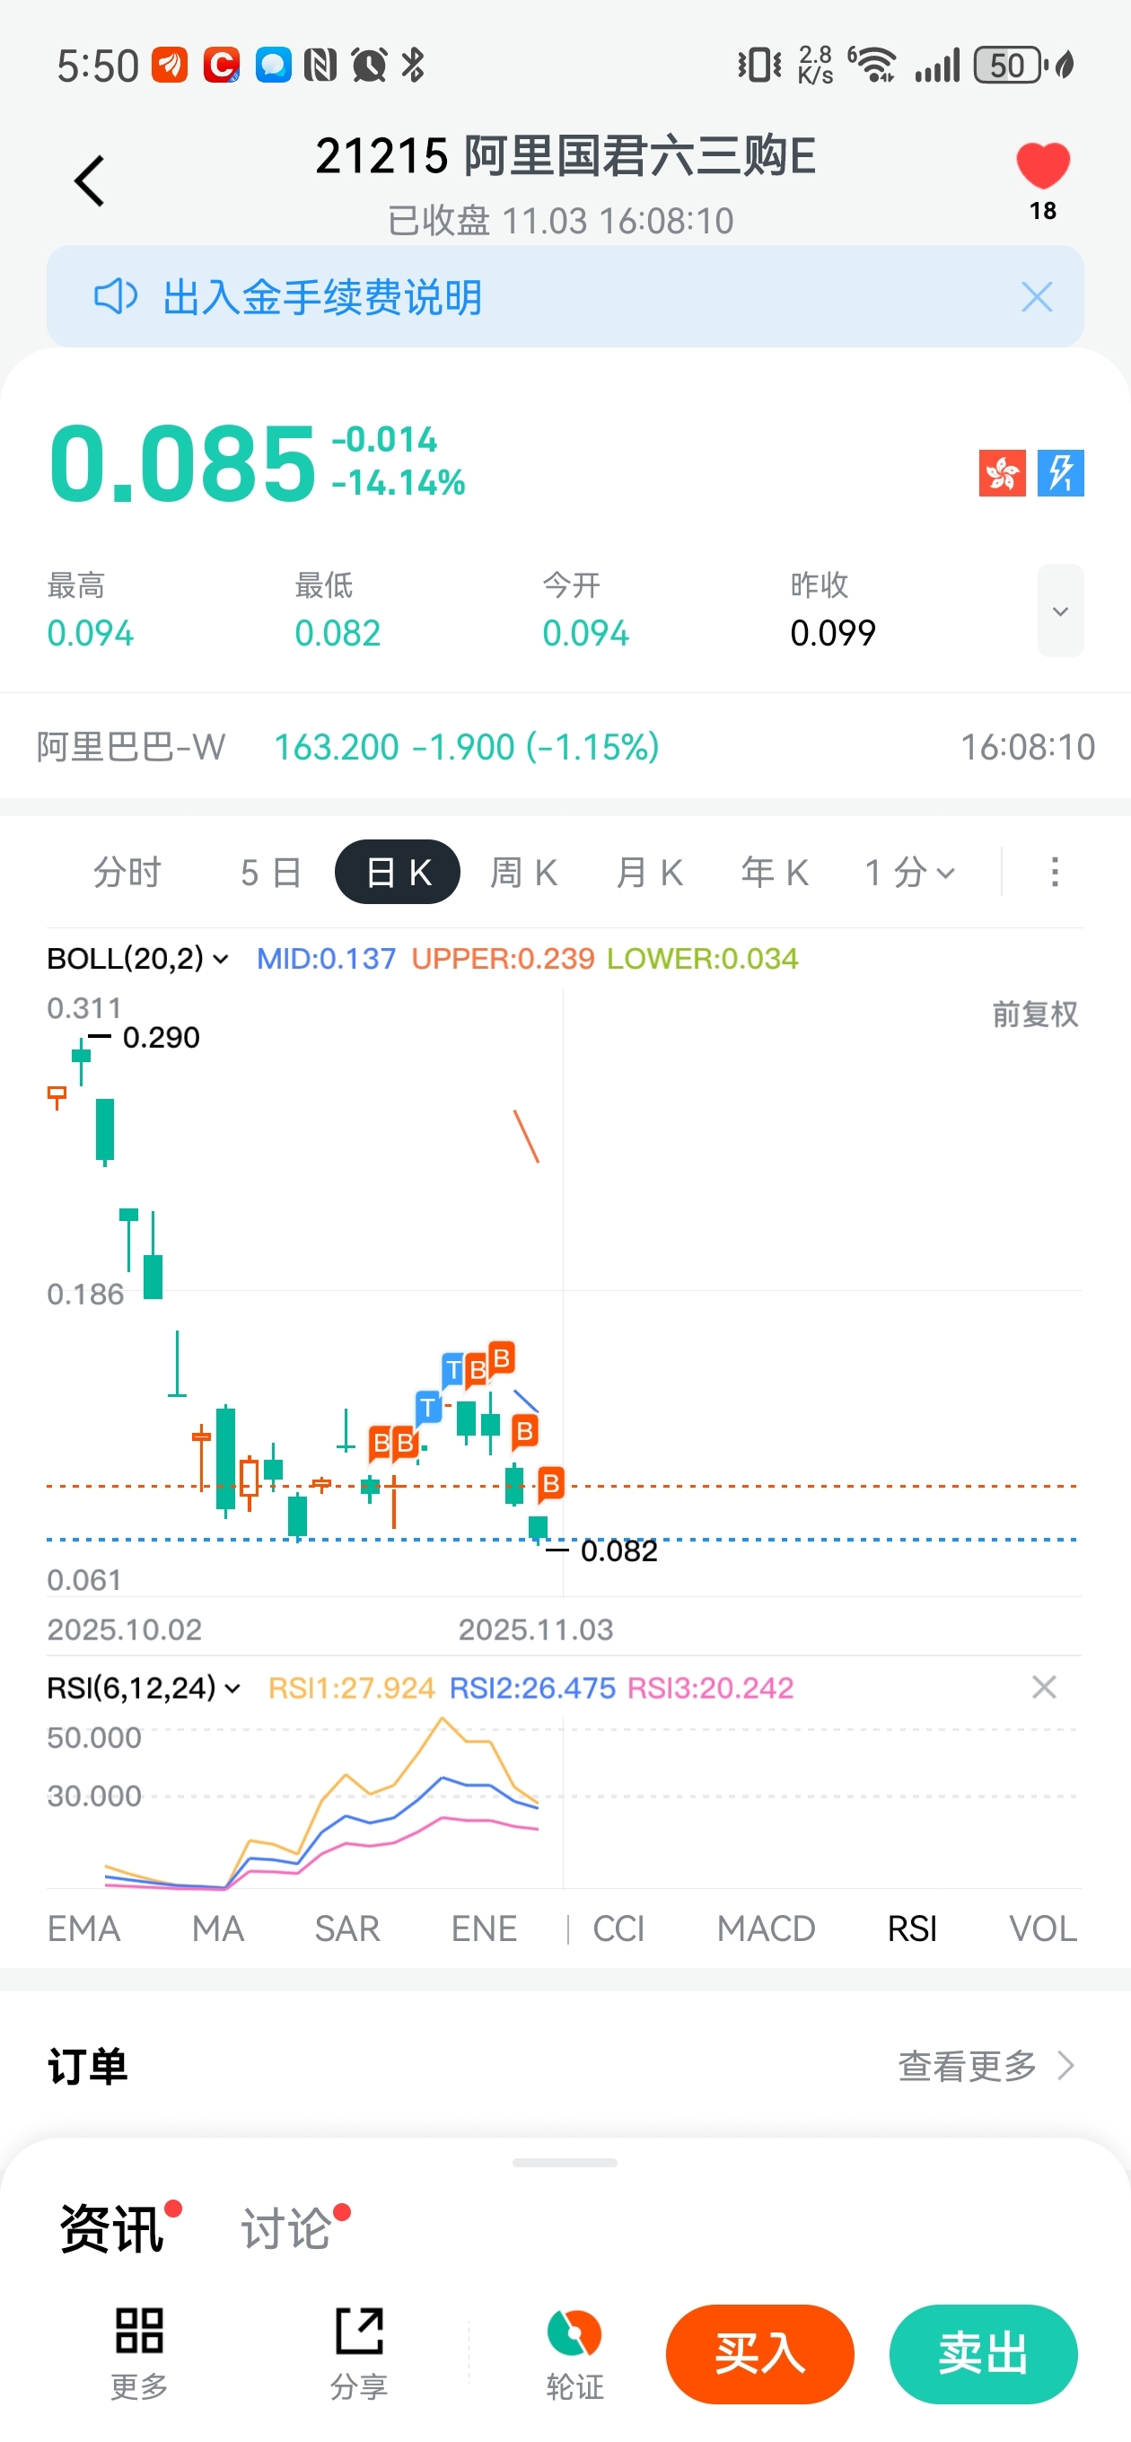Open the three-dot chart options menu

pos(1053,871)
